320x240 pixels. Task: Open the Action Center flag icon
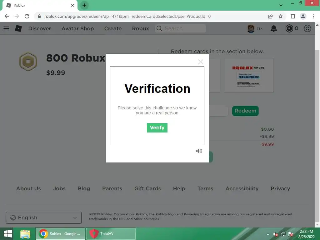point(291,234)
